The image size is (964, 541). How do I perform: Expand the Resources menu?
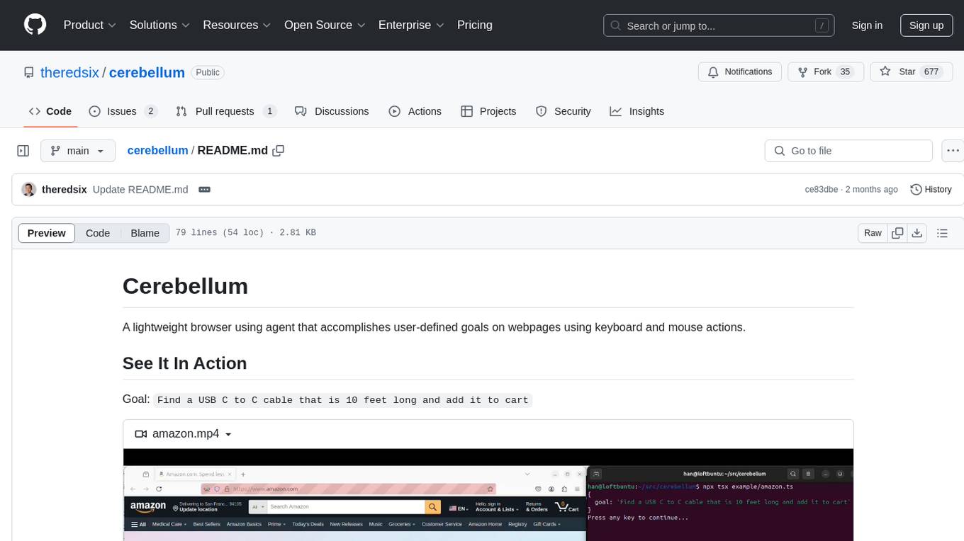(237, 25)
